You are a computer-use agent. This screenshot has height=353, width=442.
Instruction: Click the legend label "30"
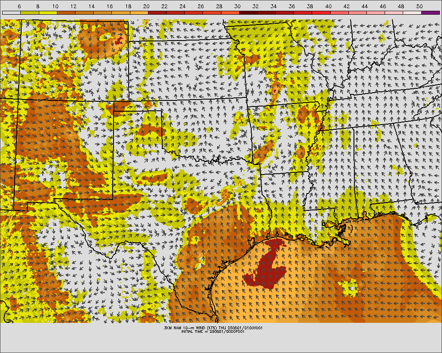[237, 6]
